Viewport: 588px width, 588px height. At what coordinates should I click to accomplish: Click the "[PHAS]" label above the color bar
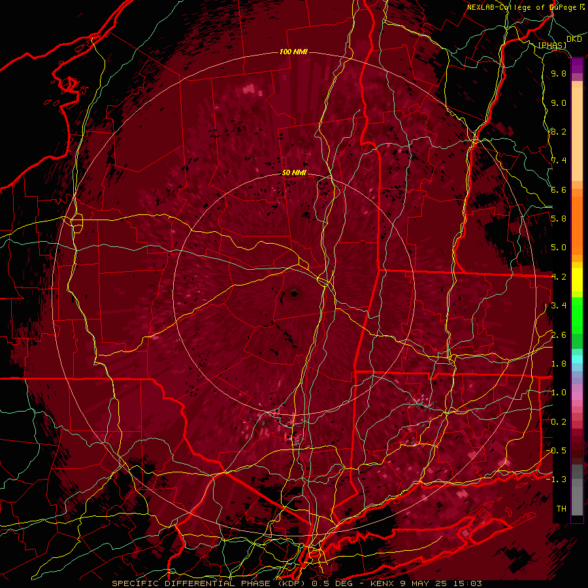tap(552, 46)
